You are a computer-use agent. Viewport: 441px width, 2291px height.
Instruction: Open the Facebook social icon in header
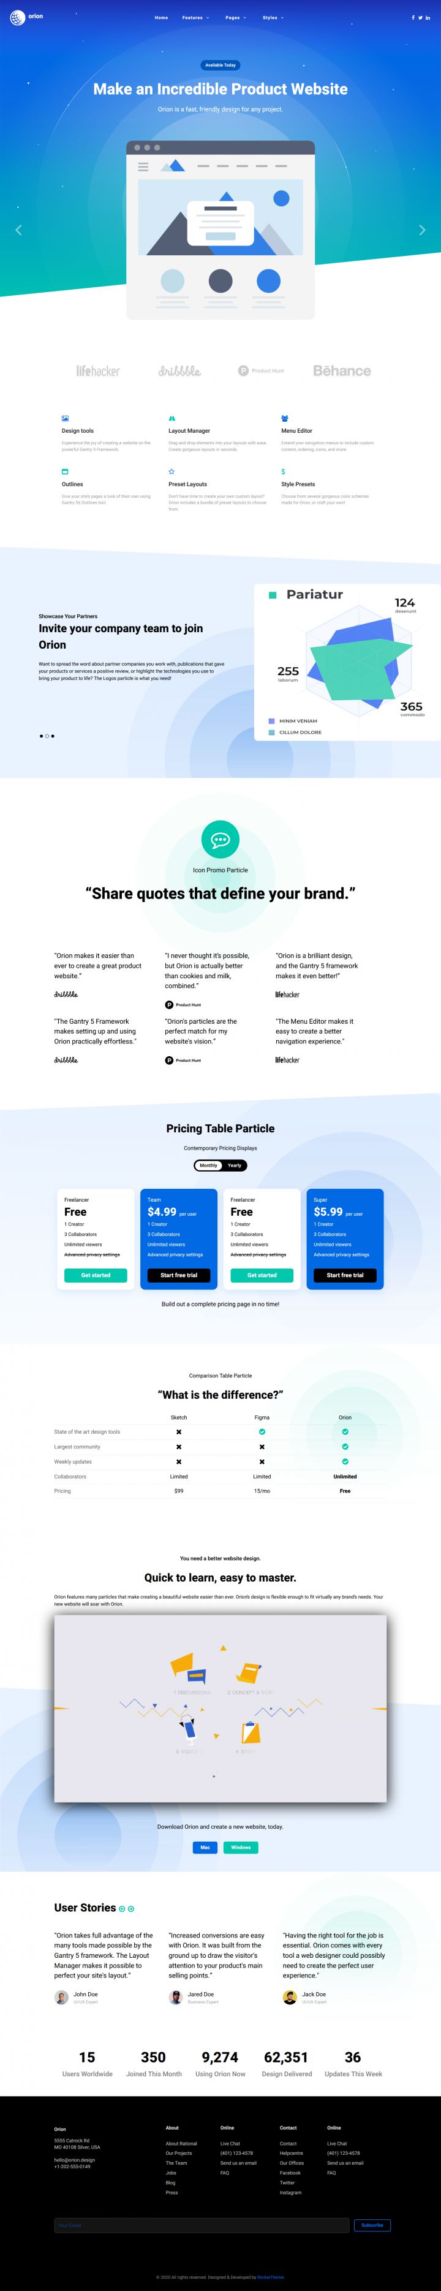click(413, 18)
